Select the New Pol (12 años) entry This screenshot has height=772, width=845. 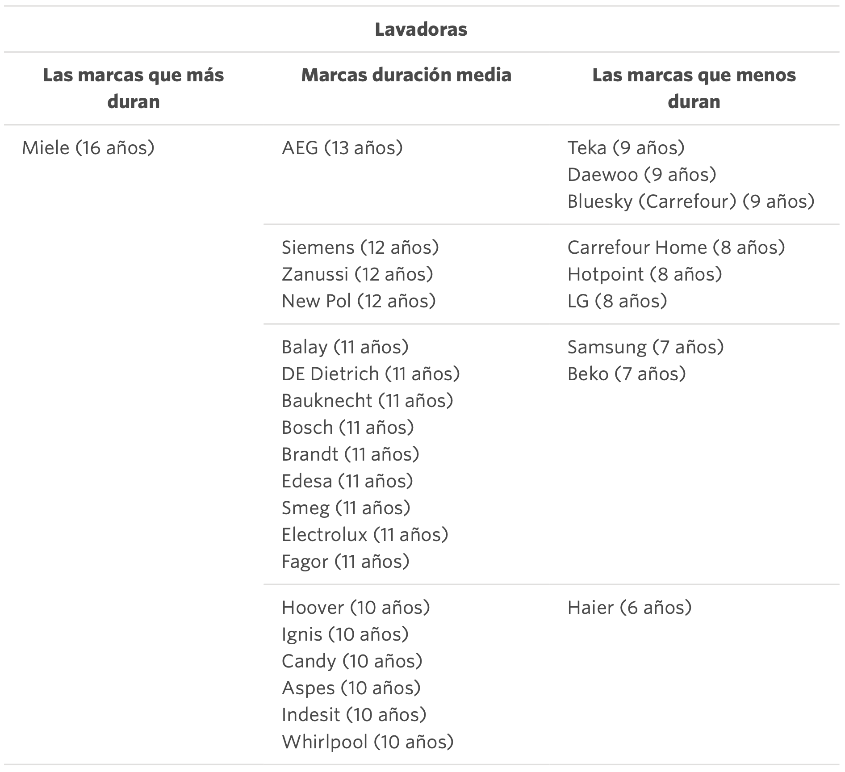point(359,301)
